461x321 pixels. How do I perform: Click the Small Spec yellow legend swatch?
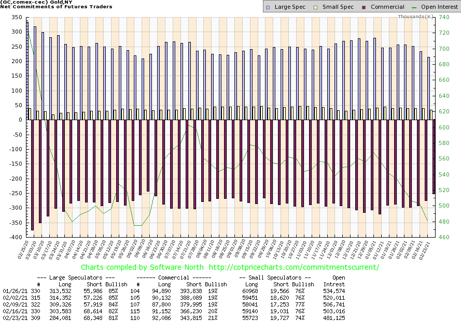click(x=313, y=7)
